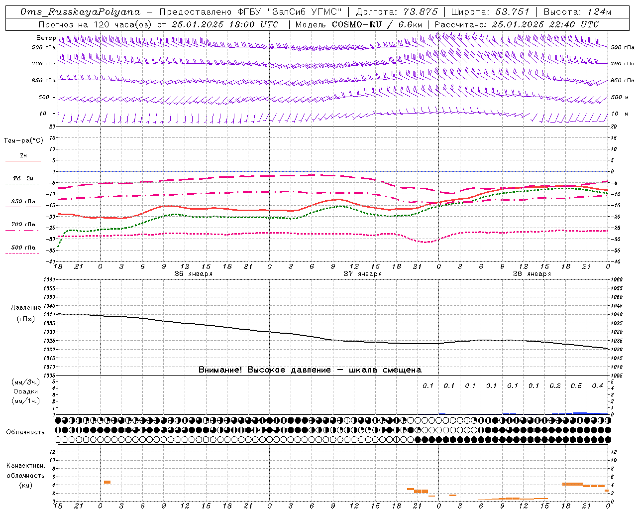Click the 'Долгота: 73.875' header value
Viewport: 637px width, 510px height.
click(397, 12)
